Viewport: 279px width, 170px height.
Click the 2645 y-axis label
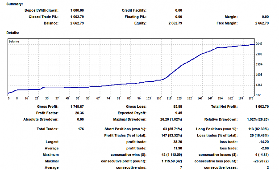259,44
